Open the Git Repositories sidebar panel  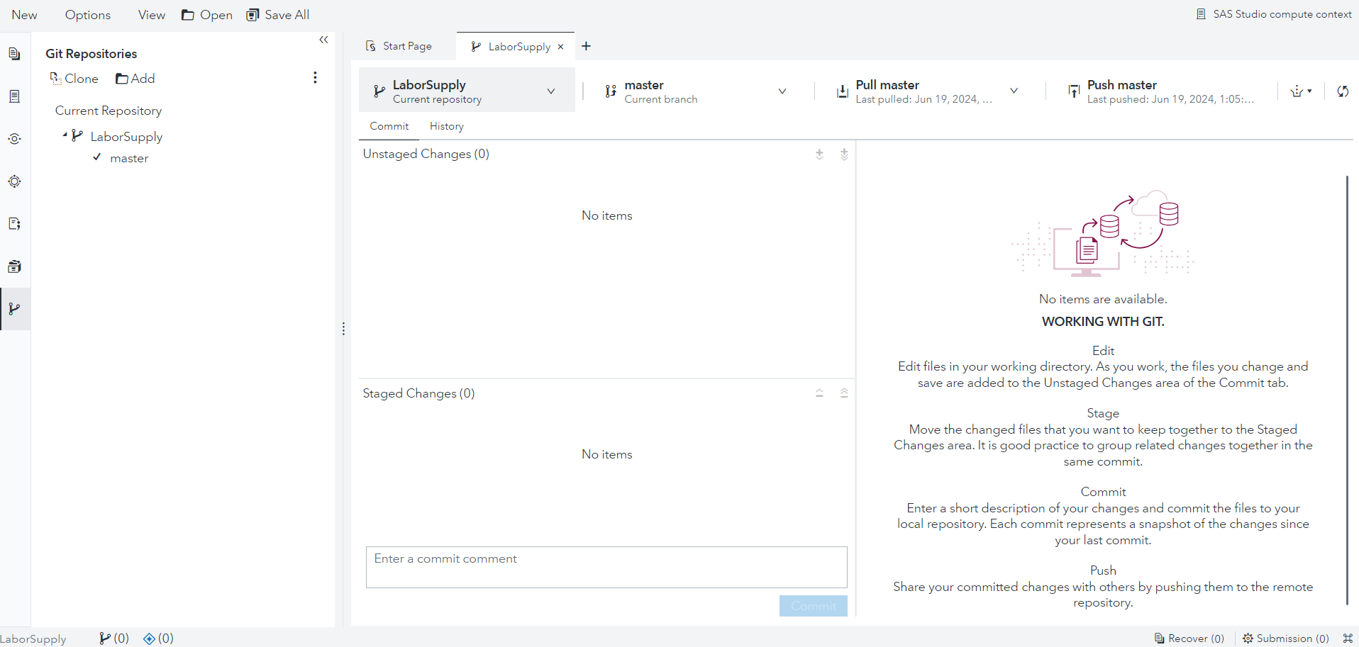coord(14,309)
